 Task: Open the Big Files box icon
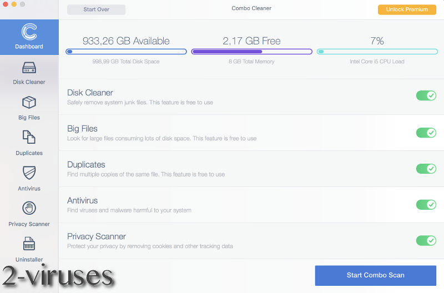click(29, 103)
